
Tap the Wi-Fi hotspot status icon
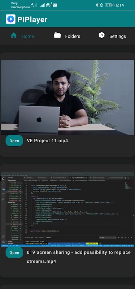pos(49,5)
